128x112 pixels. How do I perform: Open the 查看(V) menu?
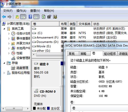pyautogui.click(x=35, y=11)
